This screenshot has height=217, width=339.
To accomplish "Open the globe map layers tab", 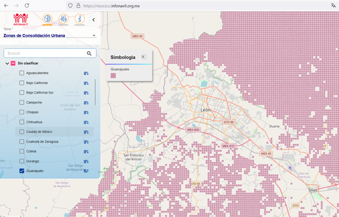I will [47, 18].
